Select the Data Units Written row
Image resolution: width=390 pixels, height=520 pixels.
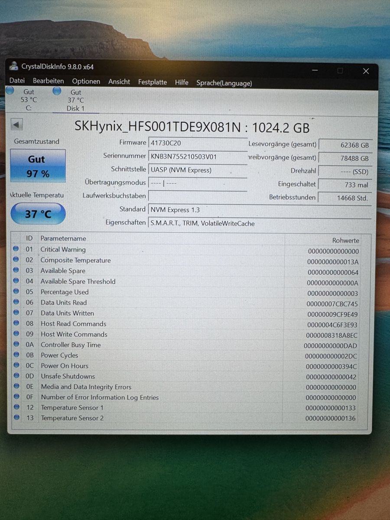(186, 314)
